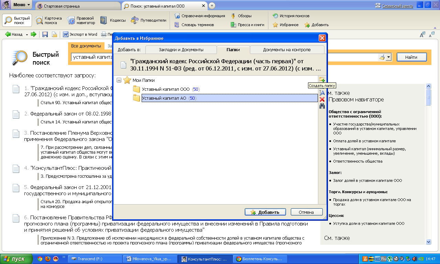Open История поисков
Image resolution: width=440 pixels, height=264 pixels.
(291, 16)
